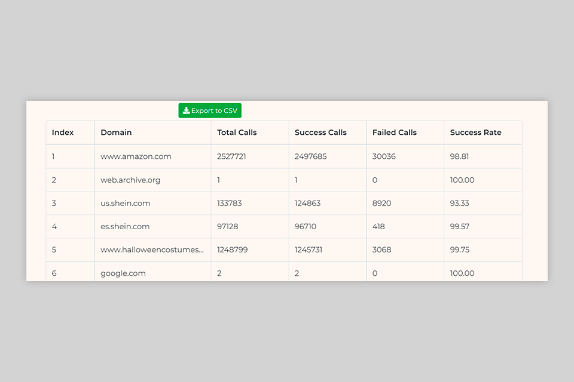574x382 pixels.
Task: Click failed calls value 418
Action: click(x=378, y=226)
